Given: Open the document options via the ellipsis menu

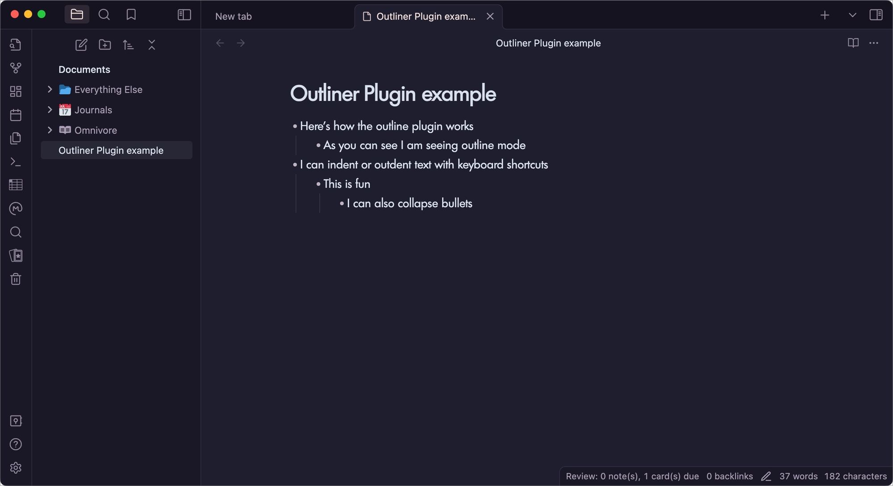Looking at the screenshot, I should click(x=874, y=43).
